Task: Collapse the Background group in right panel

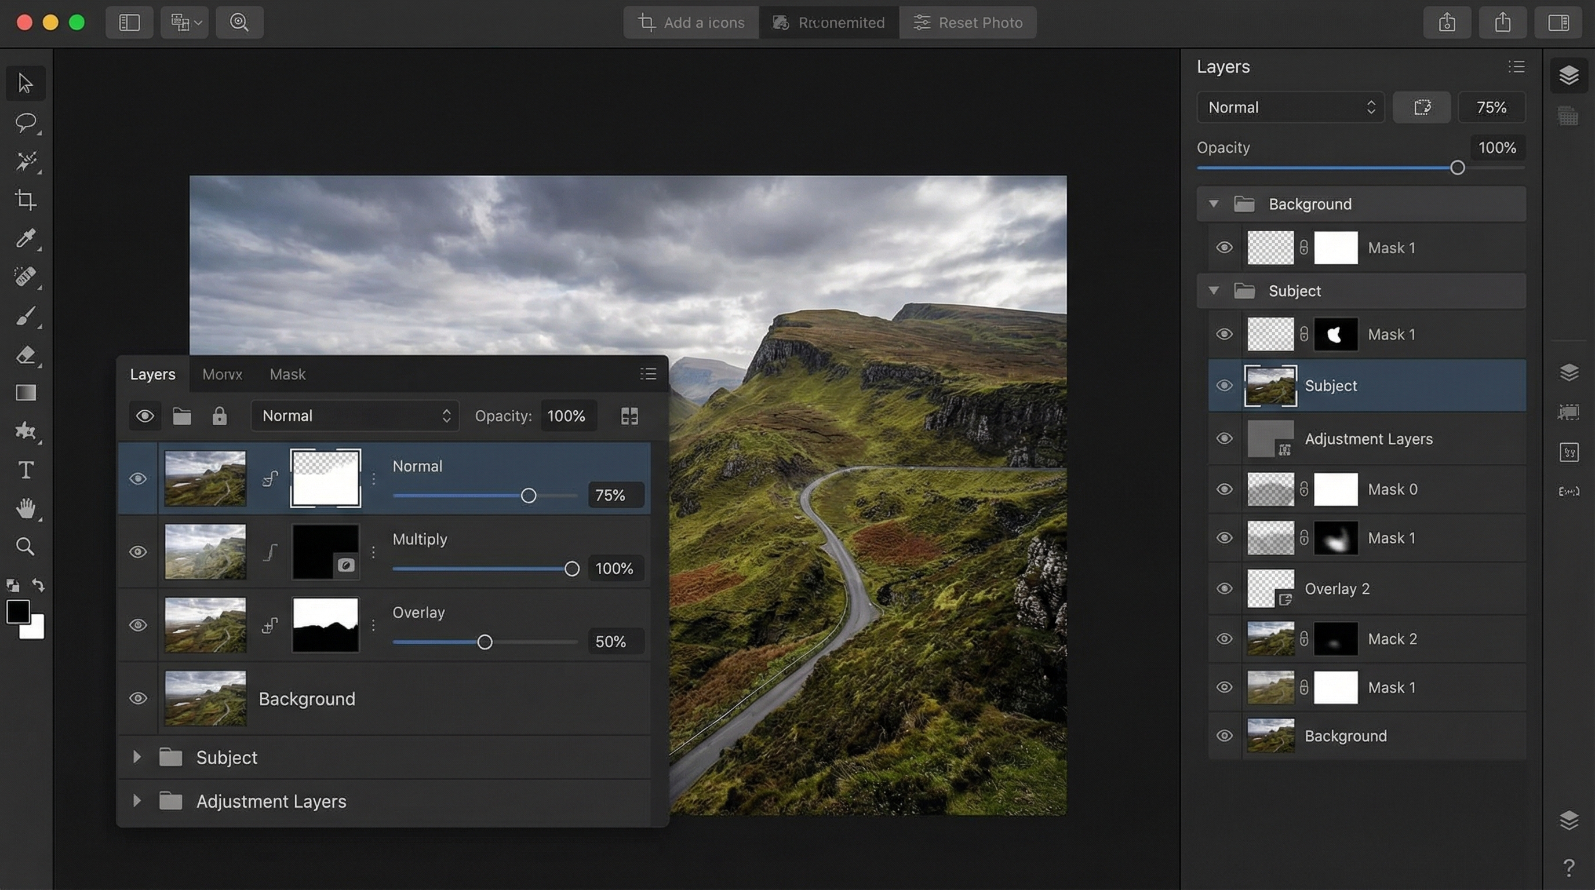Action: [x=1214, y=203]
